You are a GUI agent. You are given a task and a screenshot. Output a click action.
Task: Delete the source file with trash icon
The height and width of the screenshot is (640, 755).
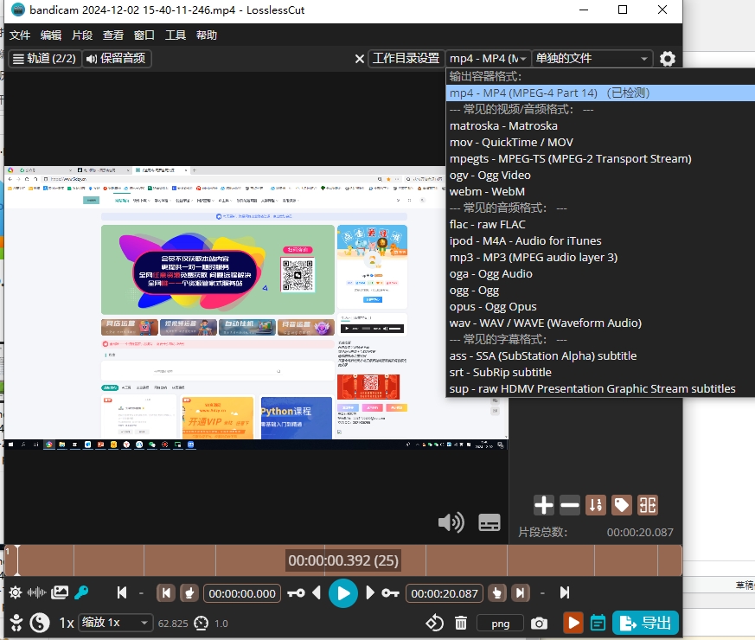point(461,624)
